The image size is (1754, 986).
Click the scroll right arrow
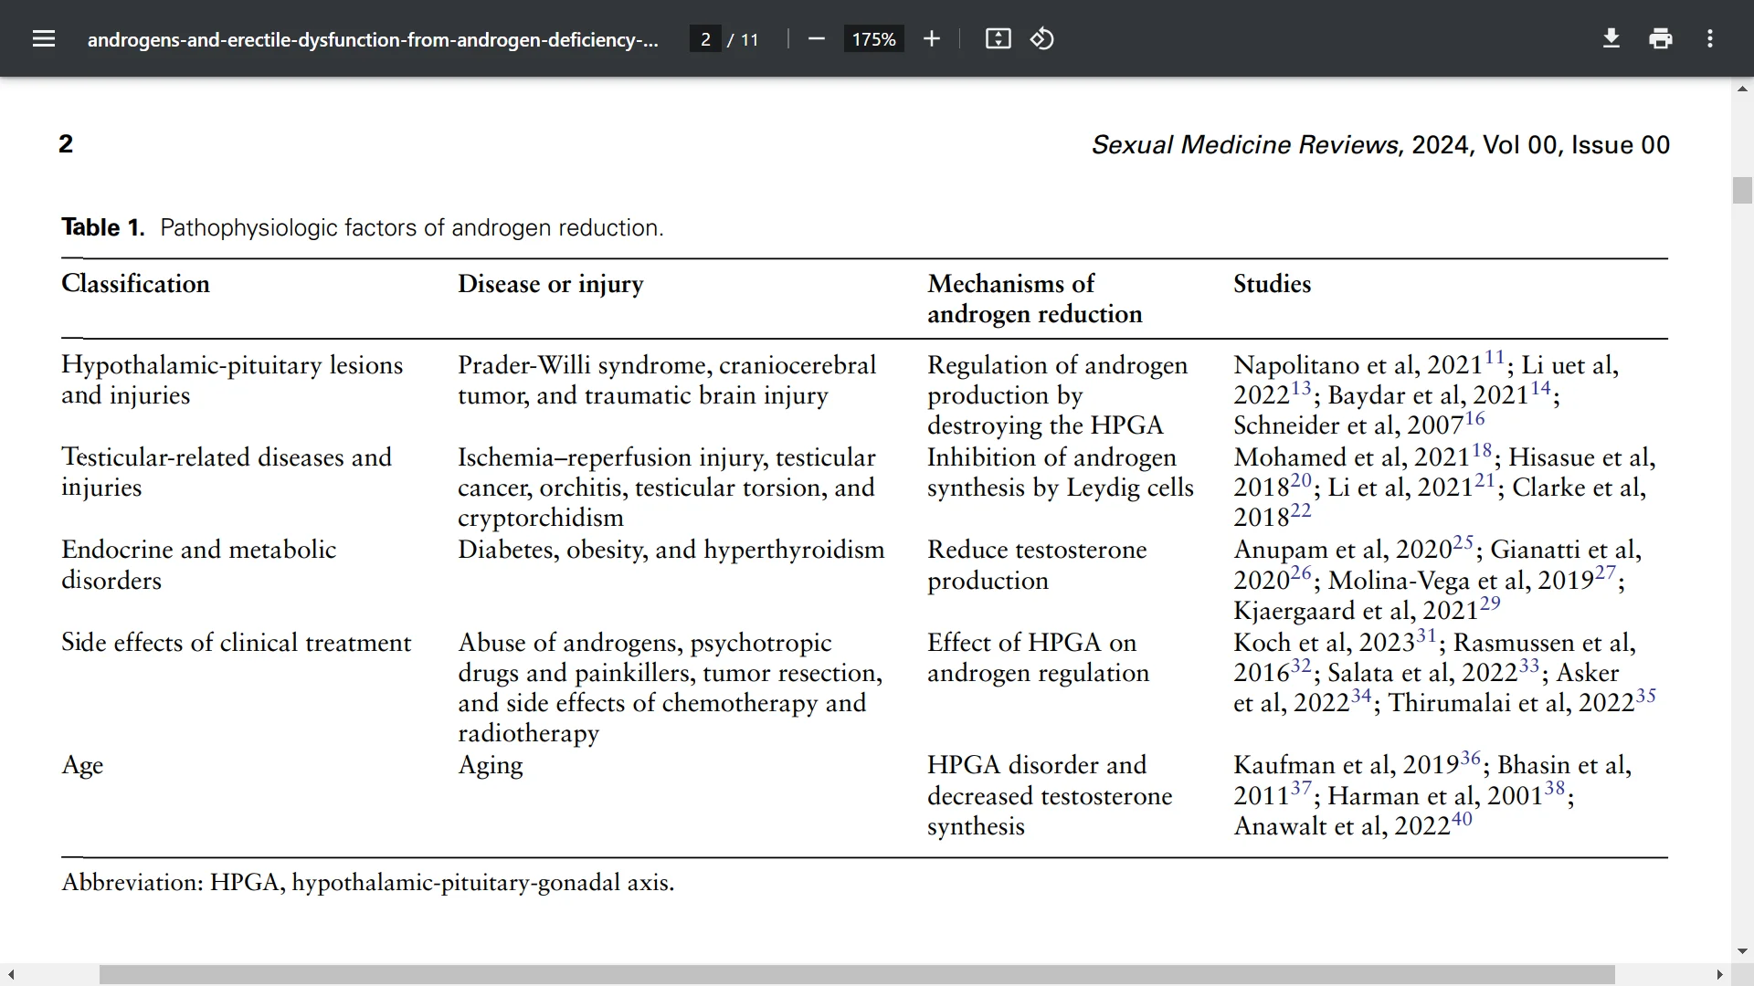point(1719,975)
